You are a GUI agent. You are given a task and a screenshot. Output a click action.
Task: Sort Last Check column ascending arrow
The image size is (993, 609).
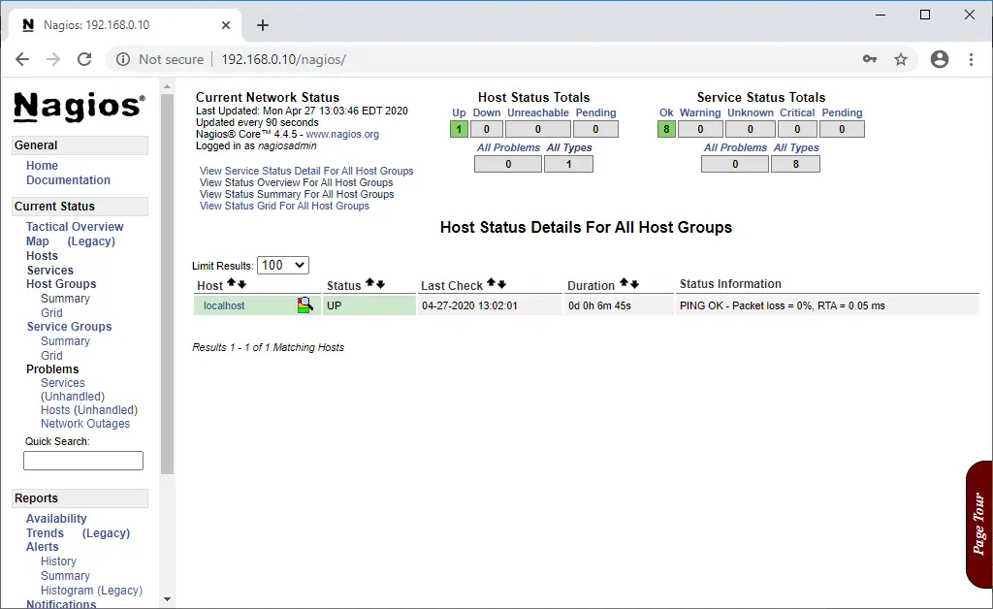[x=491, y=283]
